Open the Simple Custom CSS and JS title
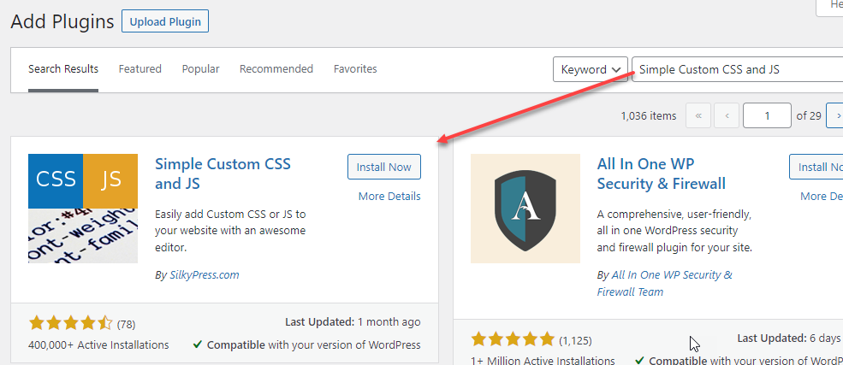The image size is (843, 365). click(223, 174)
